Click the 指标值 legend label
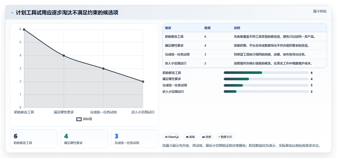 point(87,119)
